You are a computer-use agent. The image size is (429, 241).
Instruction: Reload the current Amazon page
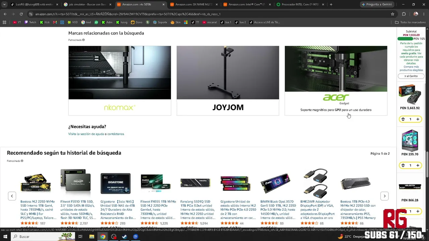[x=21, y=14]
